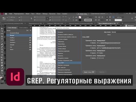The width and height of the screenshot is (136, 102).
Task: Click the Publish Online button
Action: pyautogui.click(x=82, y=14)
